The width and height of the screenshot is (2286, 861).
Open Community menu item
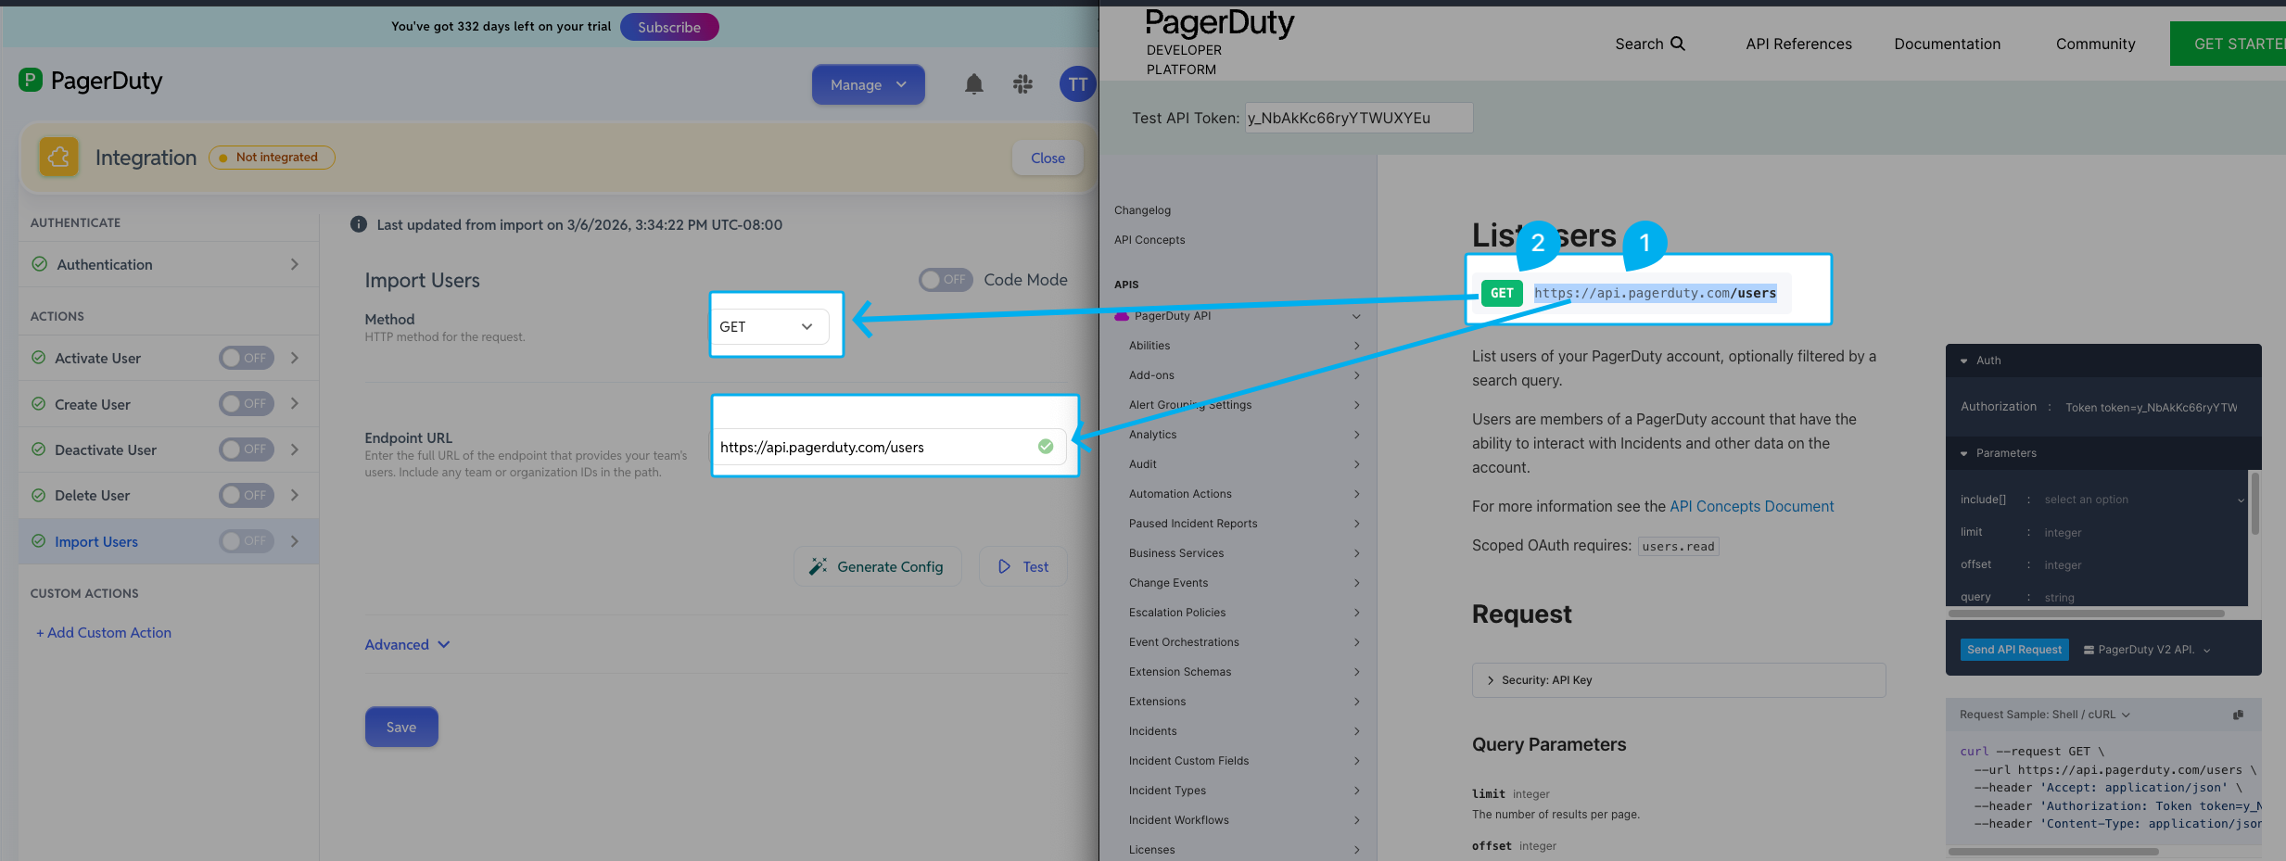point(2095,44)
